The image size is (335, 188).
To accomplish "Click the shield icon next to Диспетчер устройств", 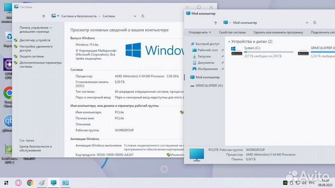I will point(16,40).
